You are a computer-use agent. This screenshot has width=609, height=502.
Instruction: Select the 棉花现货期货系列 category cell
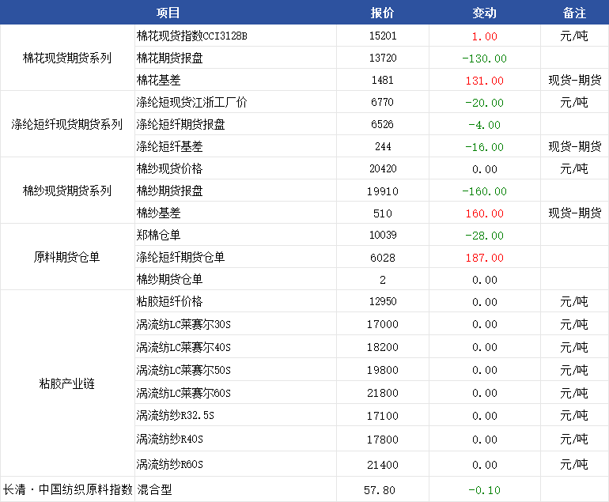click(67, 58)
